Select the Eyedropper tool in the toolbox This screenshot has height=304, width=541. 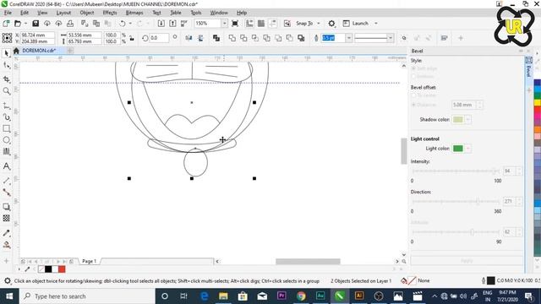pos(6,233)
